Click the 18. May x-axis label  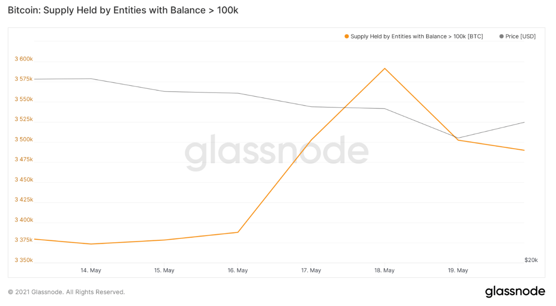point(384,271)
